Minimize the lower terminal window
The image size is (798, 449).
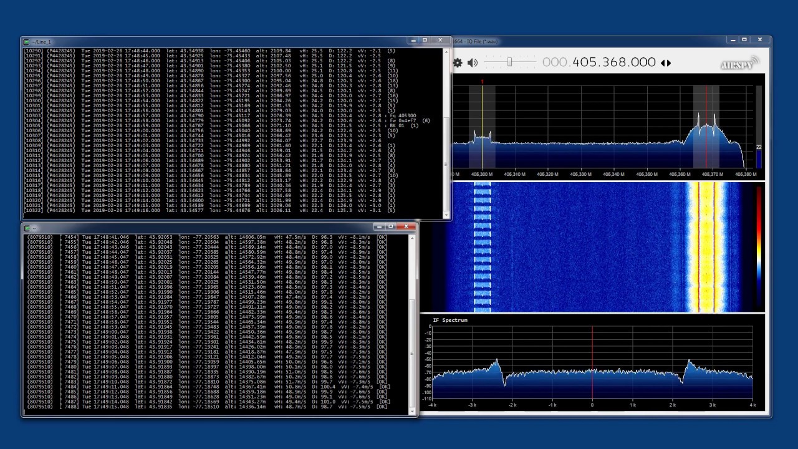tap(378, 226)
